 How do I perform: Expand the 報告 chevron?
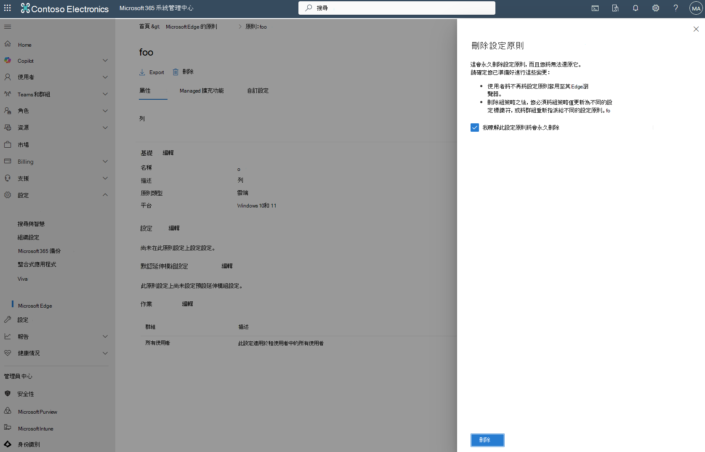105,337
